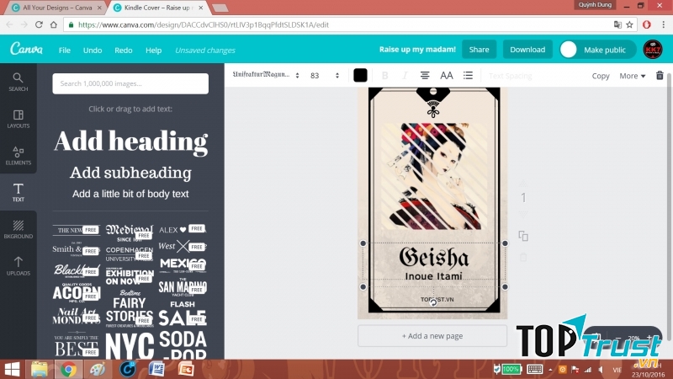Click the image search input field

click(x=130, y=83)
